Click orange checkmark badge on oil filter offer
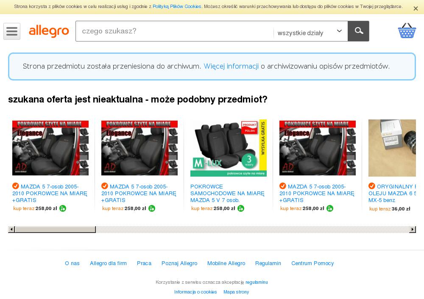424x299 pixels. click(372, 186)
